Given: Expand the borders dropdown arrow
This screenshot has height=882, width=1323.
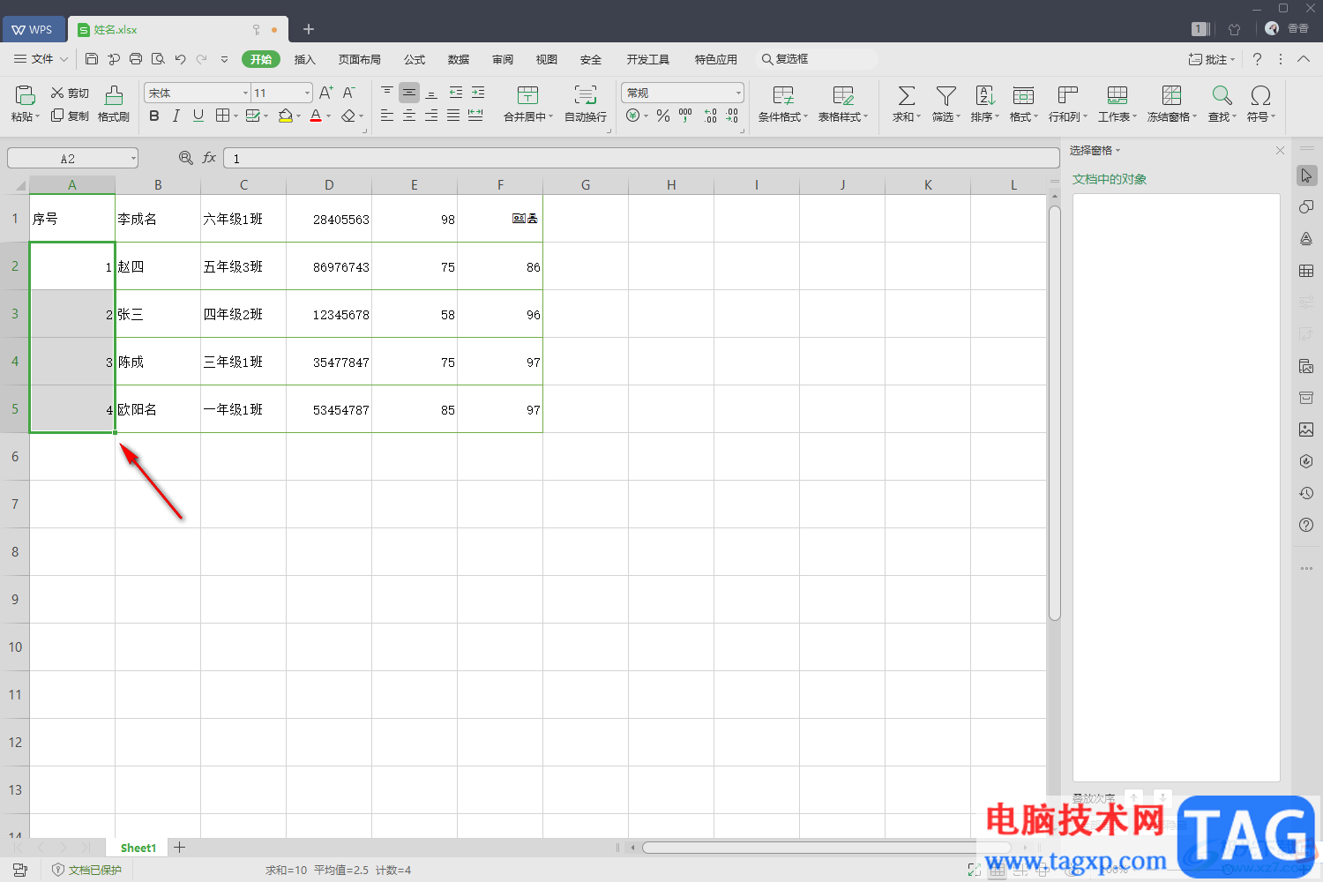Looking at the screenshot, I should [x=235, y=116].
